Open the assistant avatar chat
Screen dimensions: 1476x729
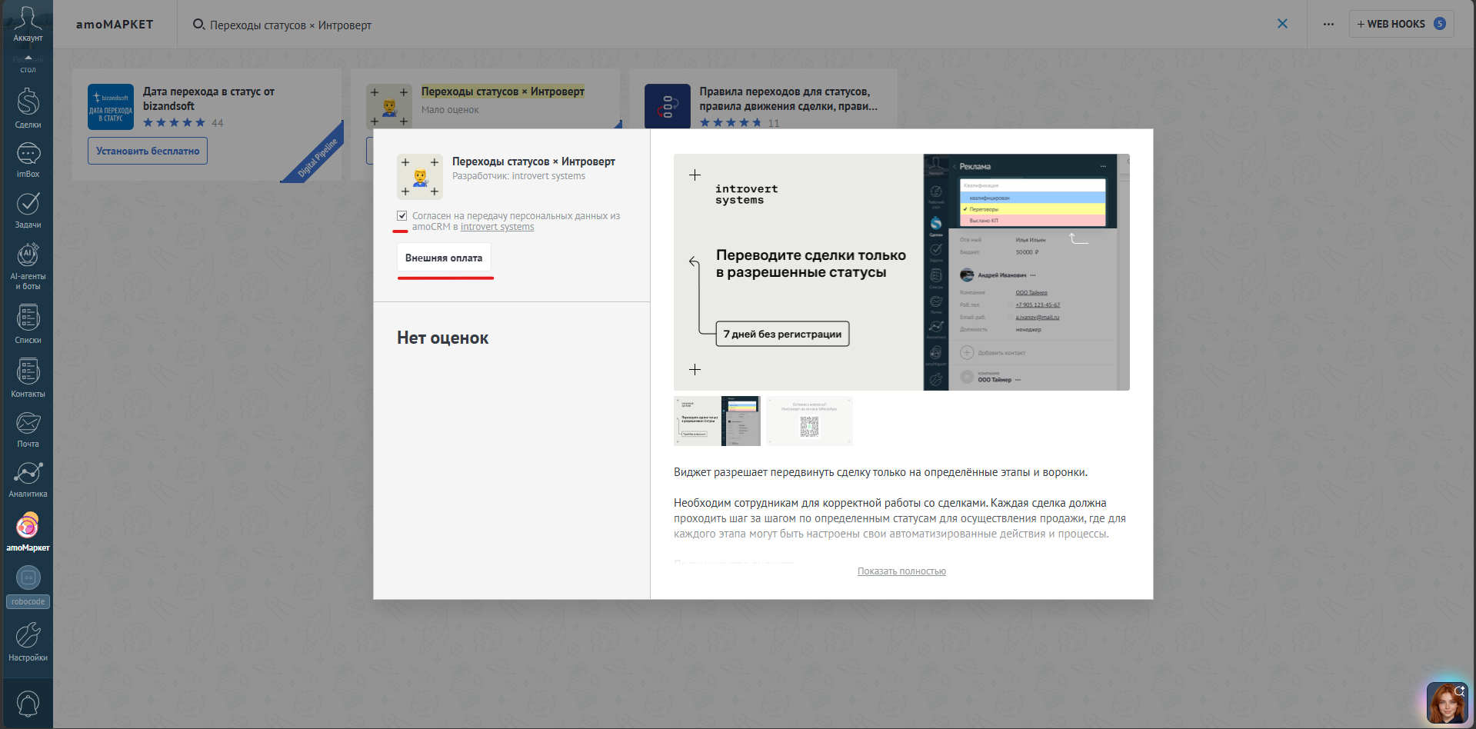point(1447,703)
